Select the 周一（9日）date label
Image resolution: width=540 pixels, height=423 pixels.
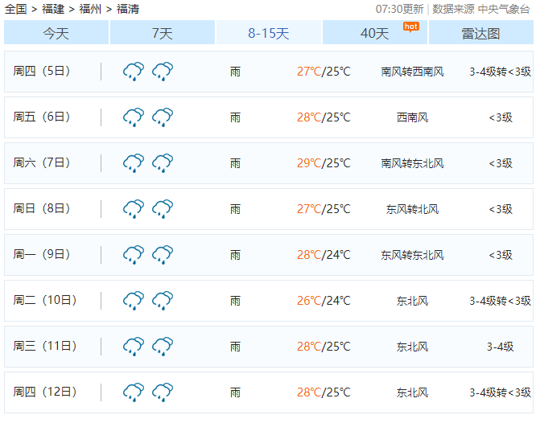(42, 254)
